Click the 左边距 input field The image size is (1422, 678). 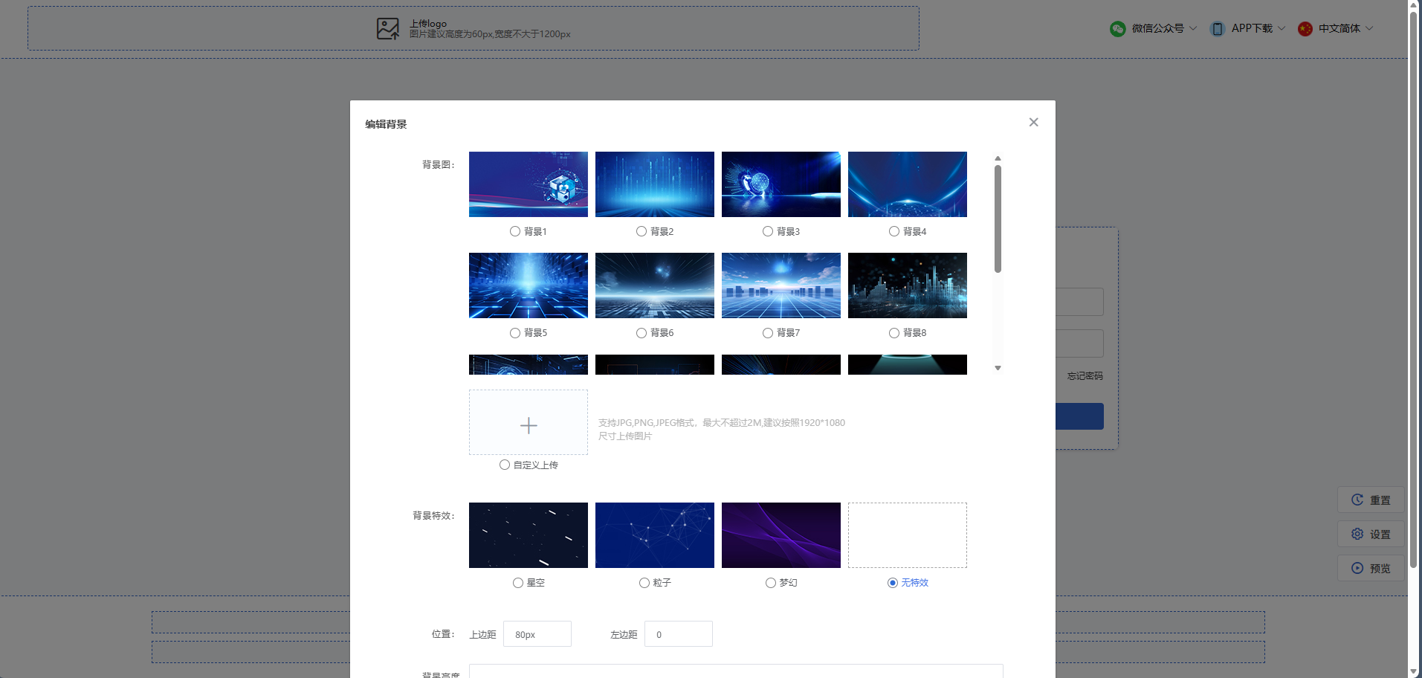[679, 634]
